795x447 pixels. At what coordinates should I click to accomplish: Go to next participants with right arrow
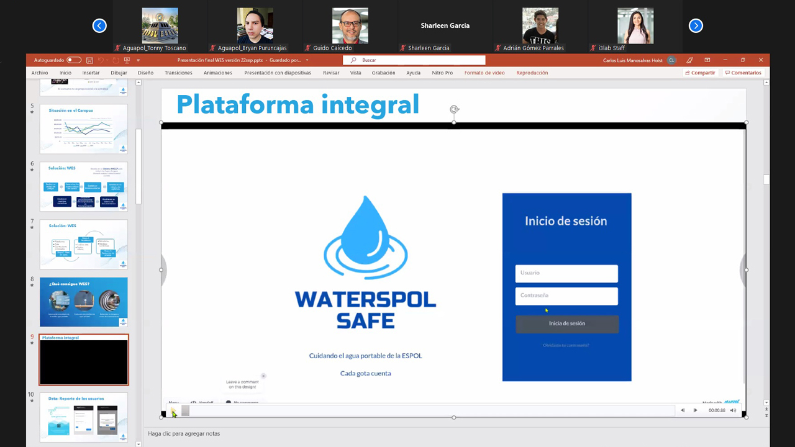pyautogui.click(x=696, y=25)
